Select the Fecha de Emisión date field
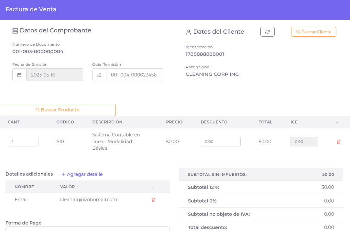Image resolution: width=350 pixels, height=231 pixels. click(x=54, y=75)
